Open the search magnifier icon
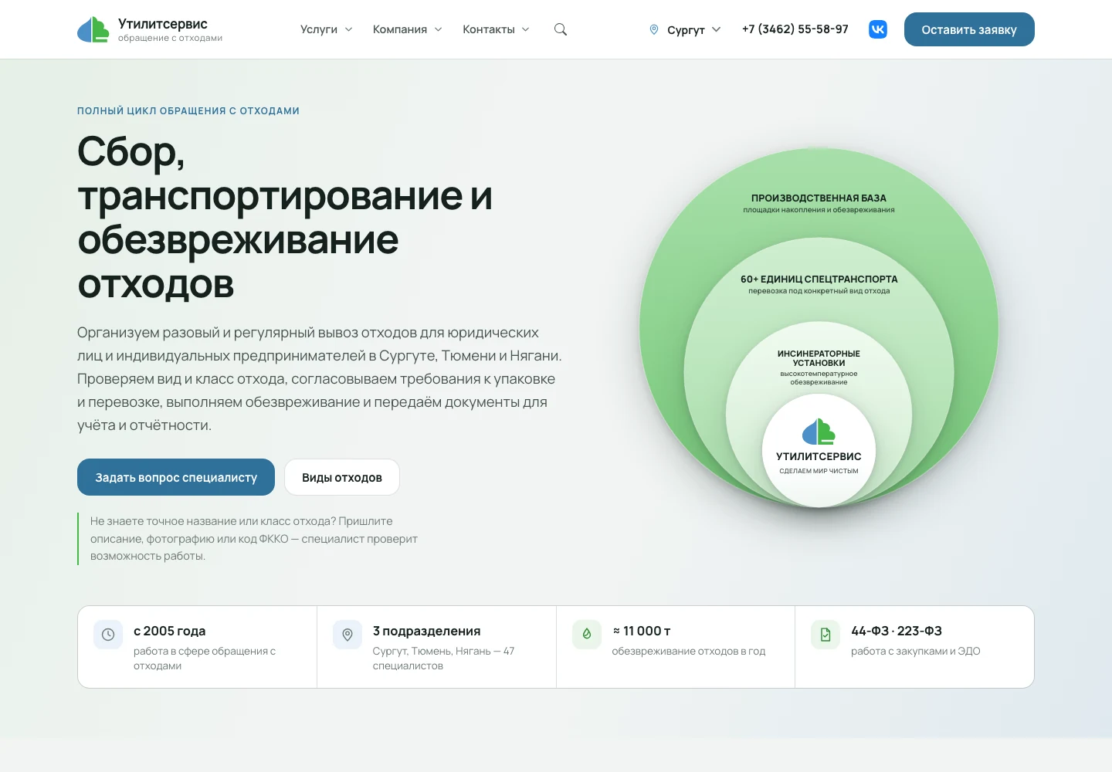Image resolution: width=1112 pixels, height=772 pixels. pos(561,29)
